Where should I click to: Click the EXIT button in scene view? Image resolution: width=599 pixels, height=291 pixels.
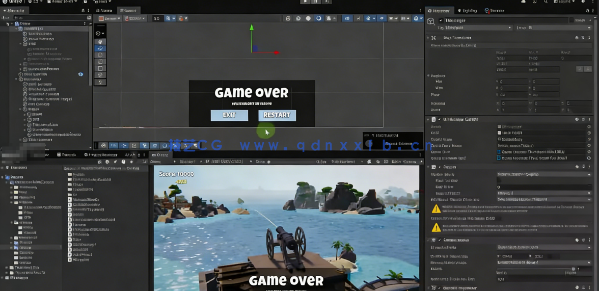point(229,115)
